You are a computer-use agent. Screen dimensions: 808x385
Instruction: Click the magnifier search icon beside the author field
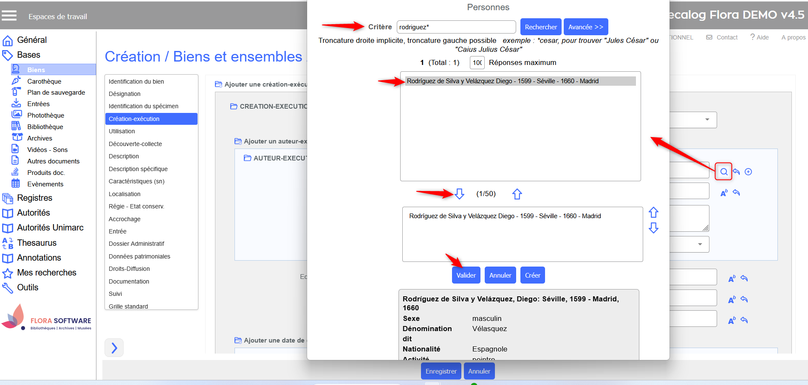click(723, 171)
